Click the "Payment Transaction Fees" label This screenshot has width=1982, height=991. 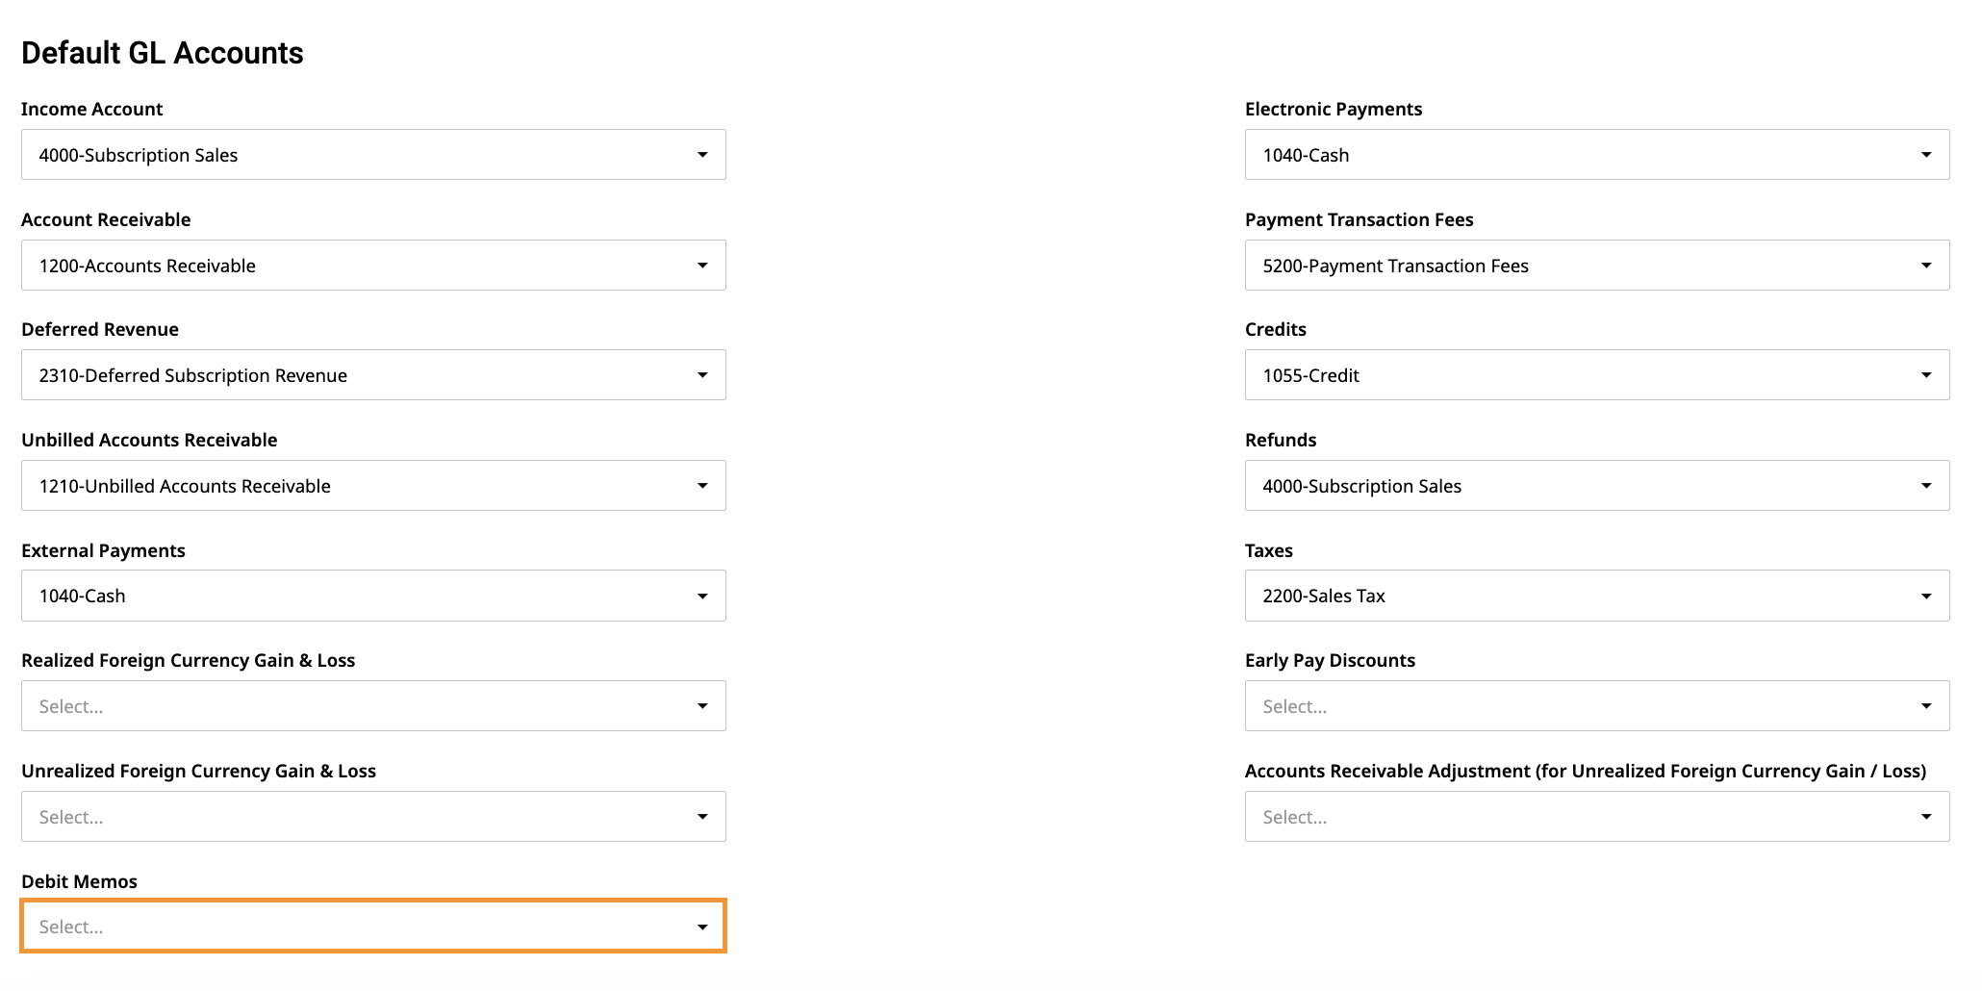(x=1359, y=219)
